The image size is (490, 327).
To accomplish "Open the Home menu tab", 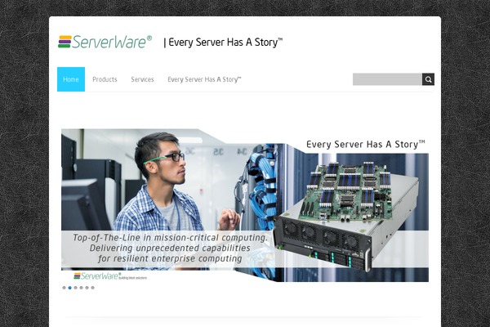I will (71, 79).
